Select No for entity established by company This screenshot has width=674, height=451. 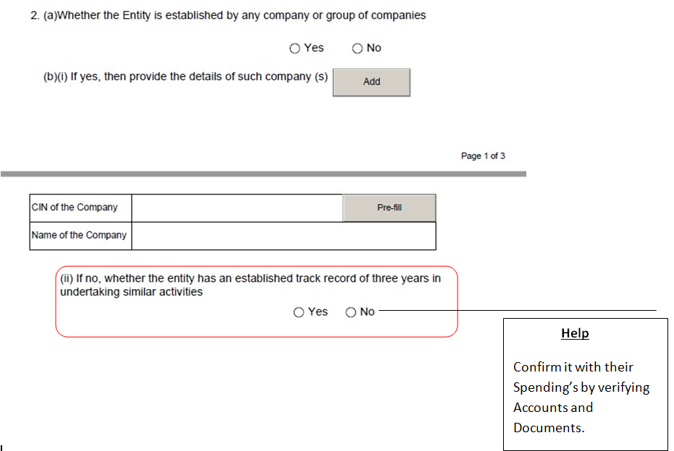click(357, 48)
